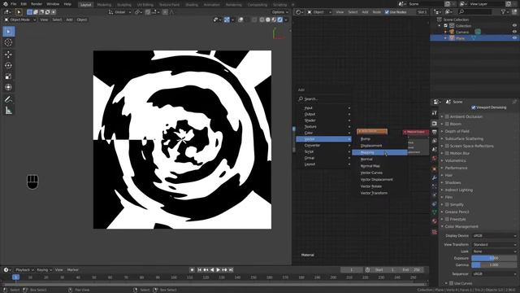Select the Annotate tool
Image resolution: width=520 pixels, height=293 pixels.
tap(9, 99)
